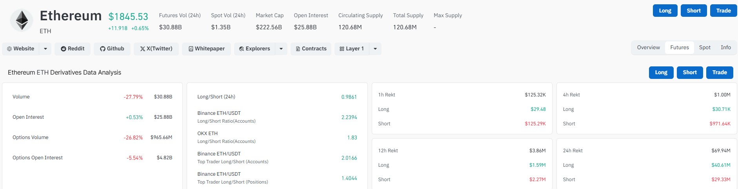
Task: Open the Whitepaper link
Action: click(x=206, y=49)
